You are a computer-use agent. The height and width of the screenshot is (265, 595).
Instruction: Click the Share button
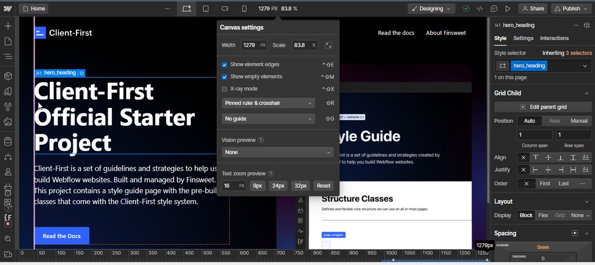[x=533, y=8]
